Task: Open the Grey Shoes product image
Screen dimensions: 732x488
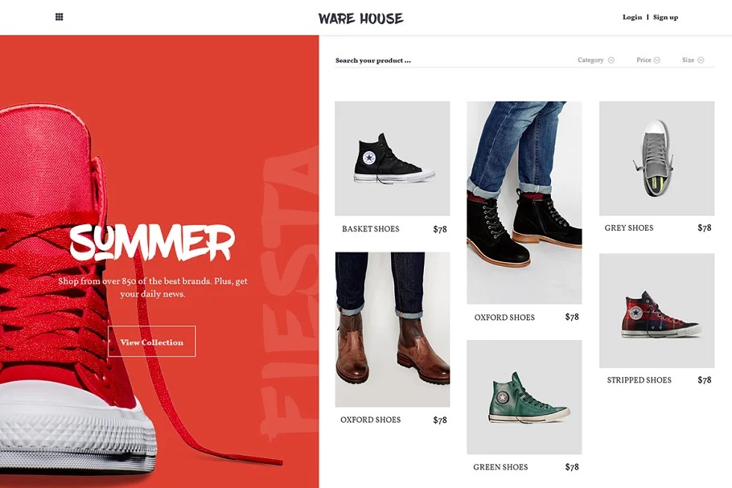Action: point(656,158)
